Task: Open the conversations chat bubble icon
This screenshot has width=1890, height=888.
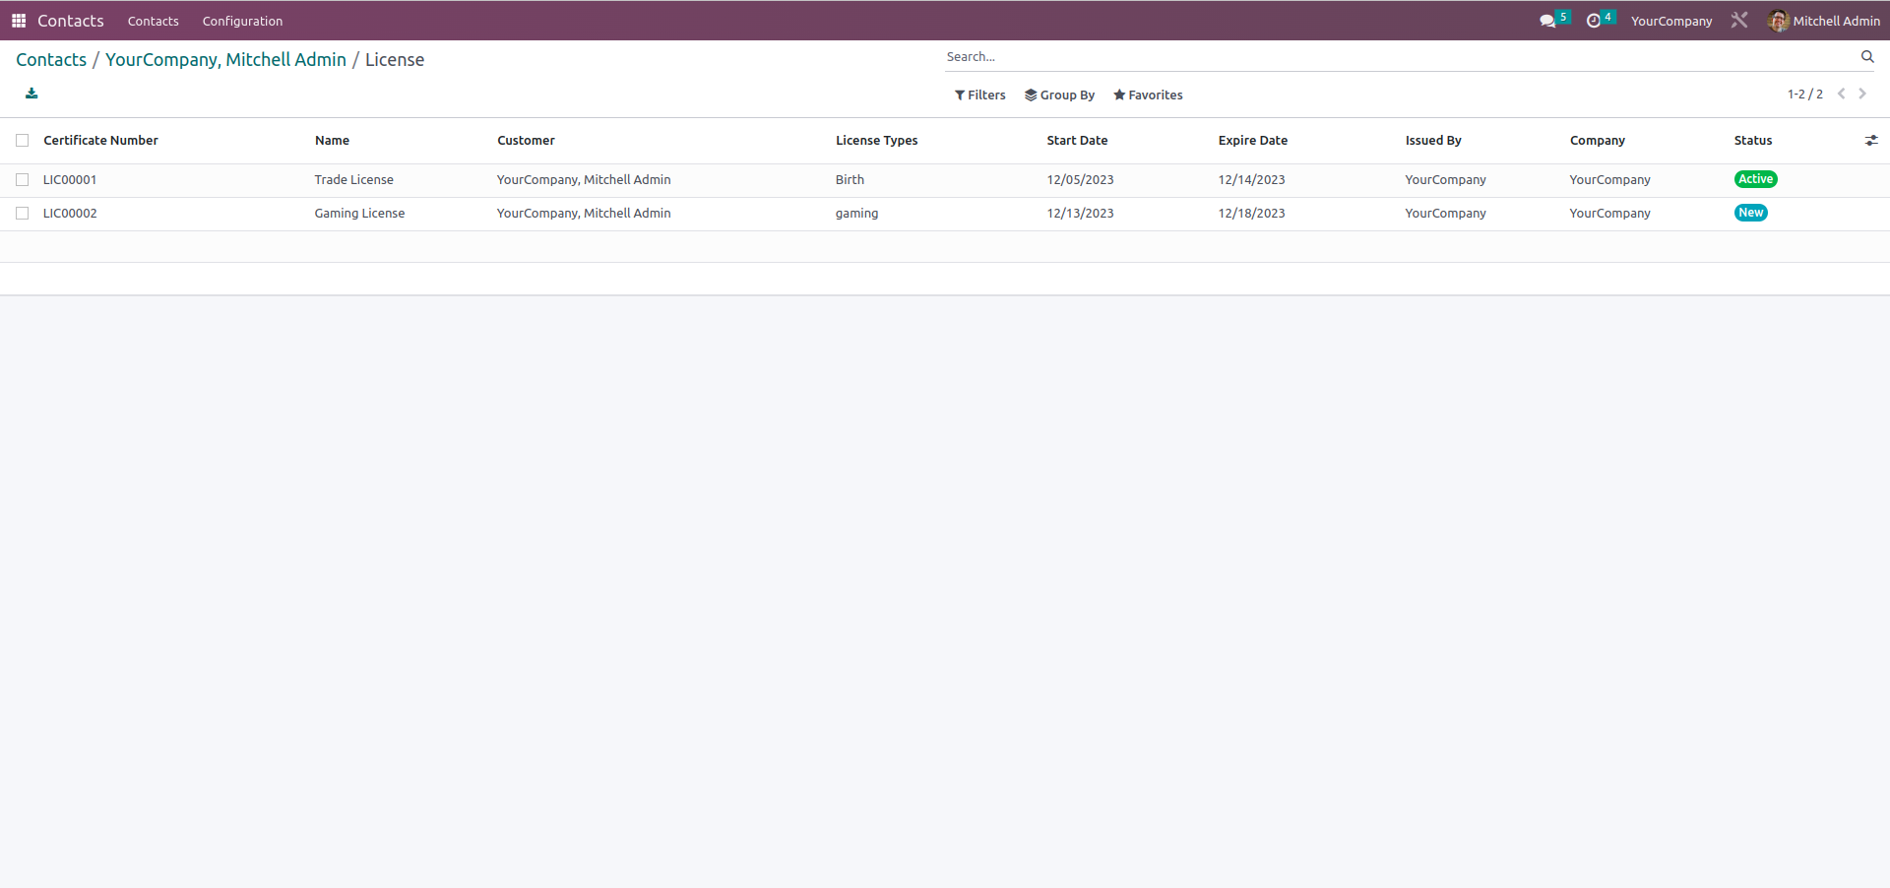Action: (1547, 21)
